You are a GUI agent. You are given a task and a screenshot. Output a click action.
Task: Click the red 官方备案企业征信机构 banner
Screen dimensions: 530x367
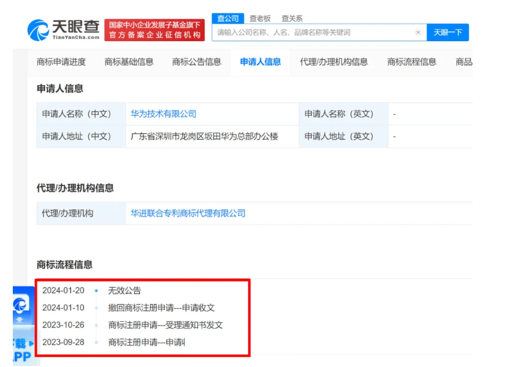pos(154,30)
